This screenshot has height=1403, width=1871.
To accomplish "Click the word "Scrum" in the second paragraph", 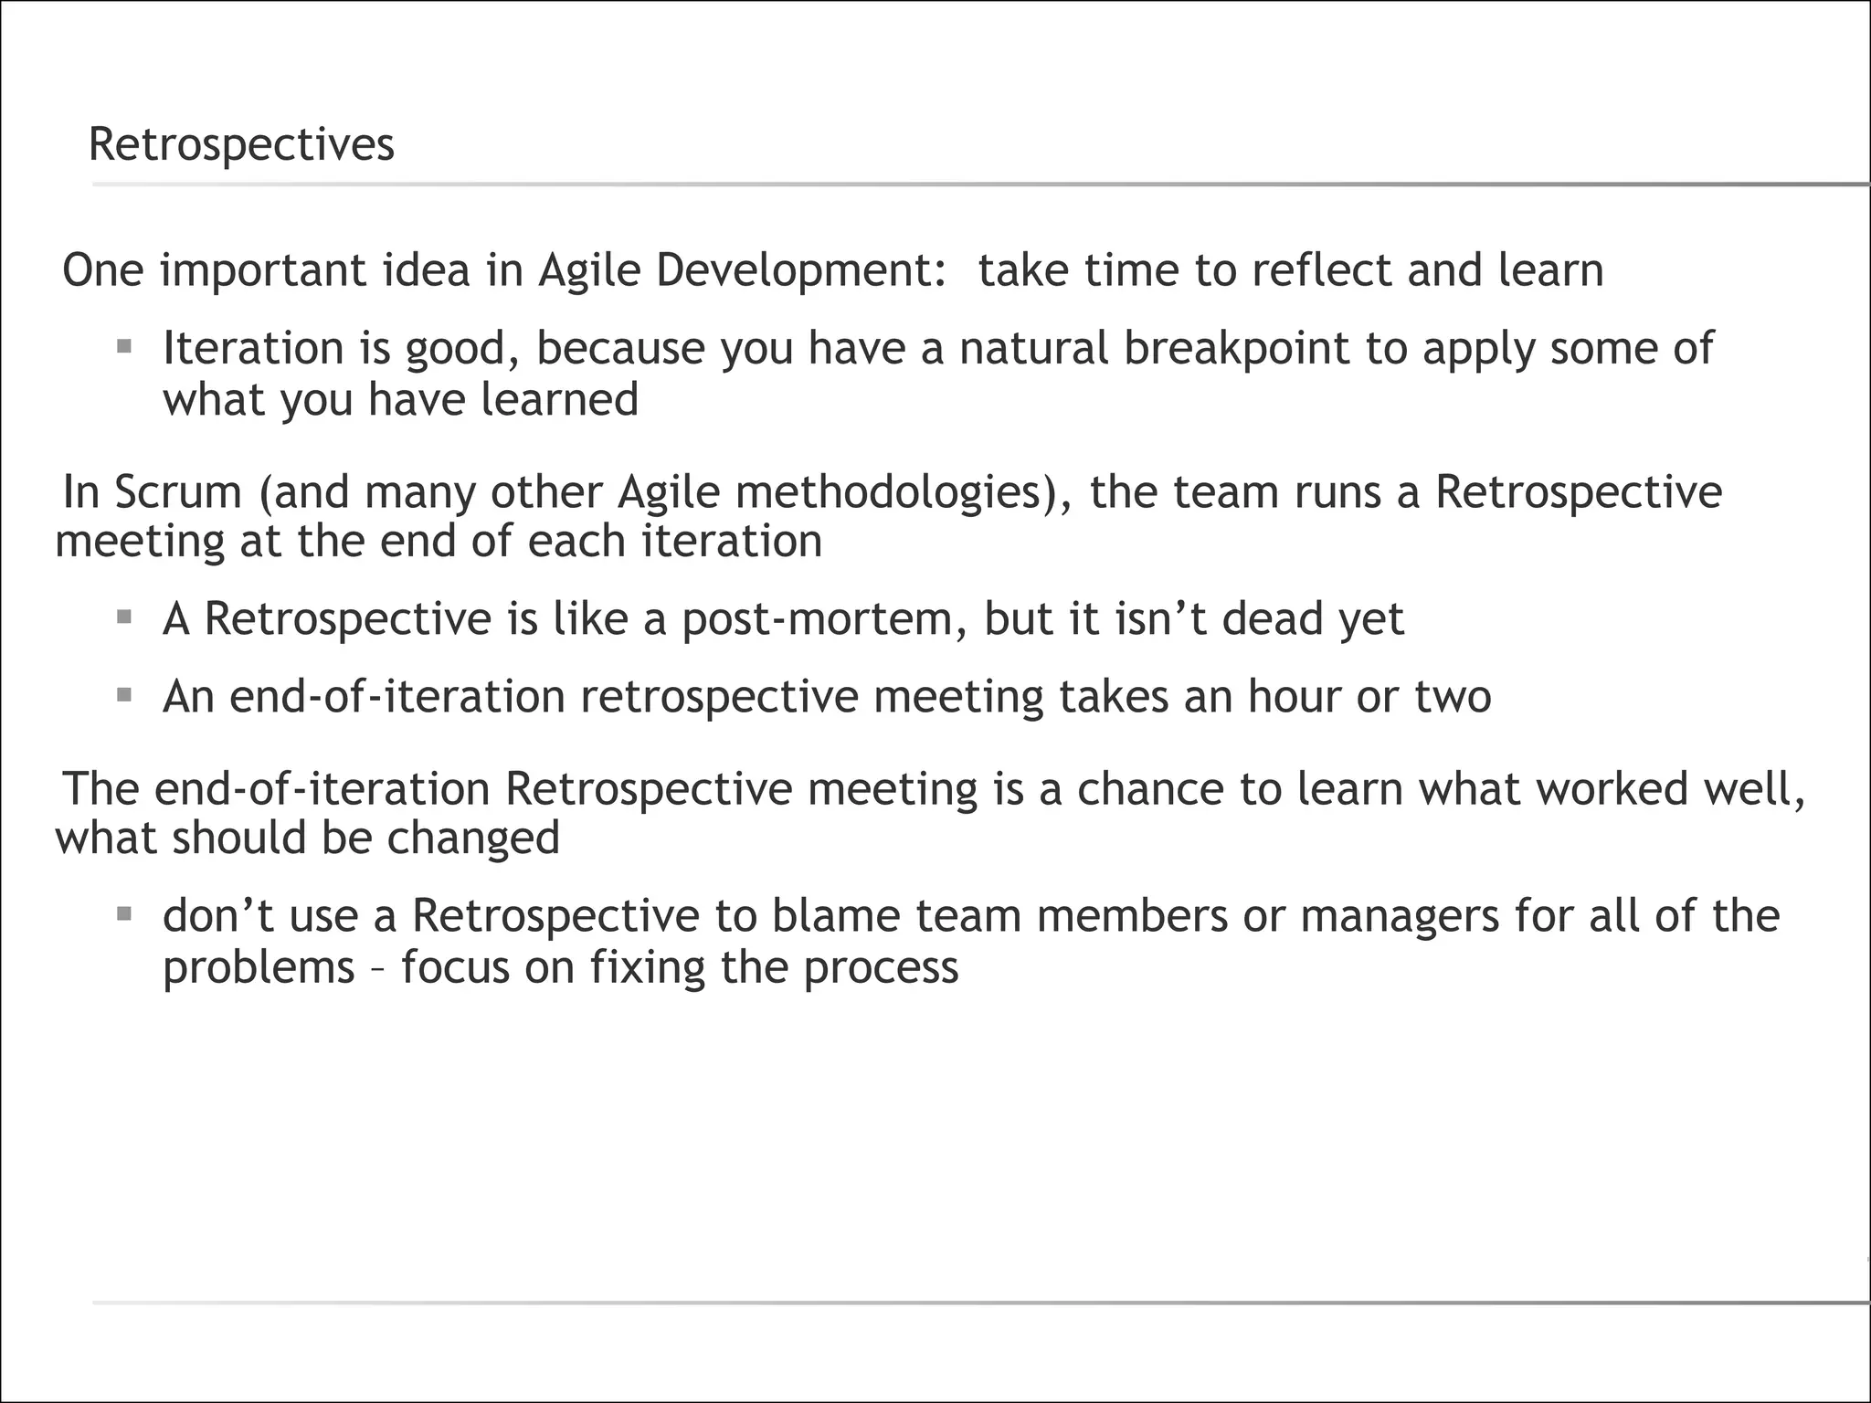I will pos(178,492).
